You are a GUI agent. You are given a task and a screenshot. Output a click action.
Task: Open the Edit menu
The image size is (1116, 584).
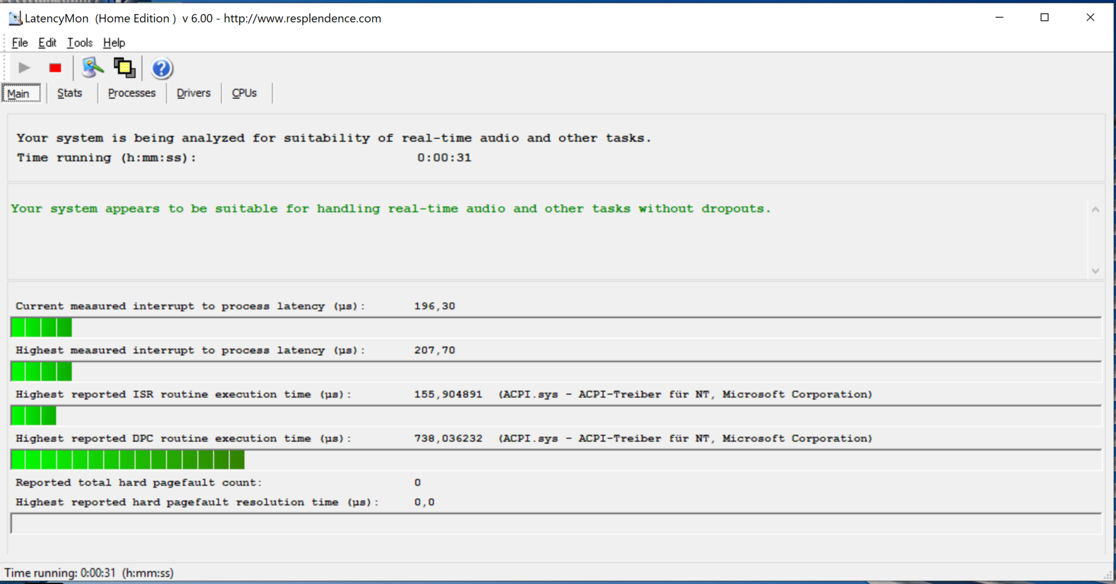click(47, 43)
